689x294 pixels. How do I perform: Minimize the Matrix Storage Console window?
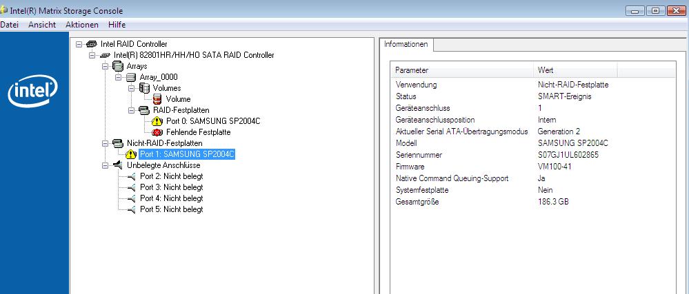pos(635,10)
